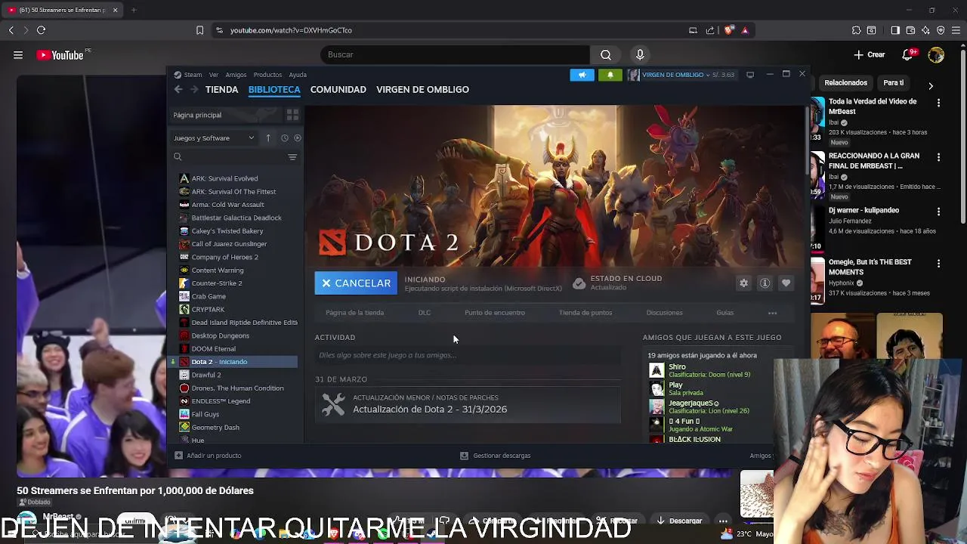Focus YouTube Buscar search field

[455, 54]
